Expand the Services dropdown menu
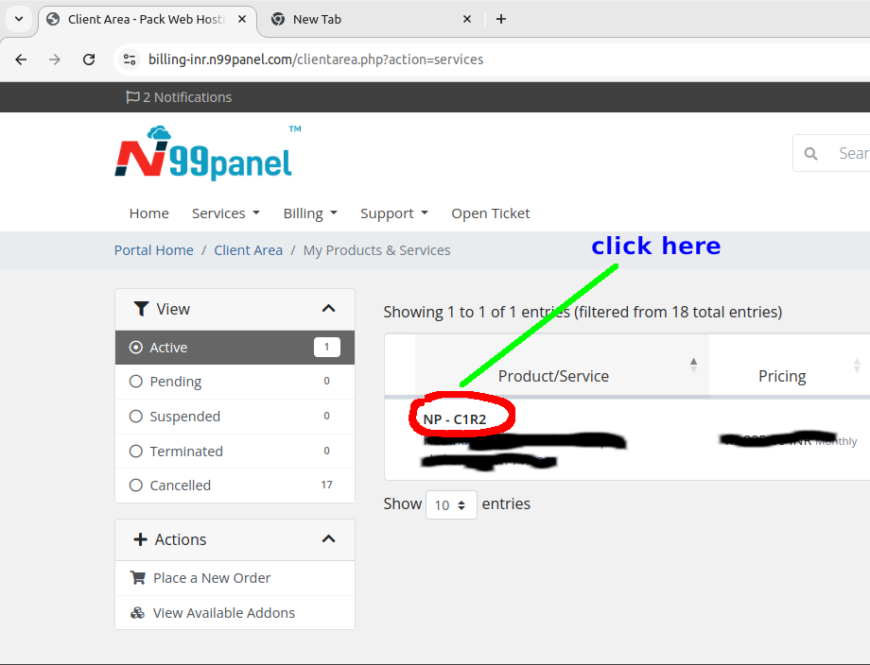This screenshot has width=870, height=665. 225,213
